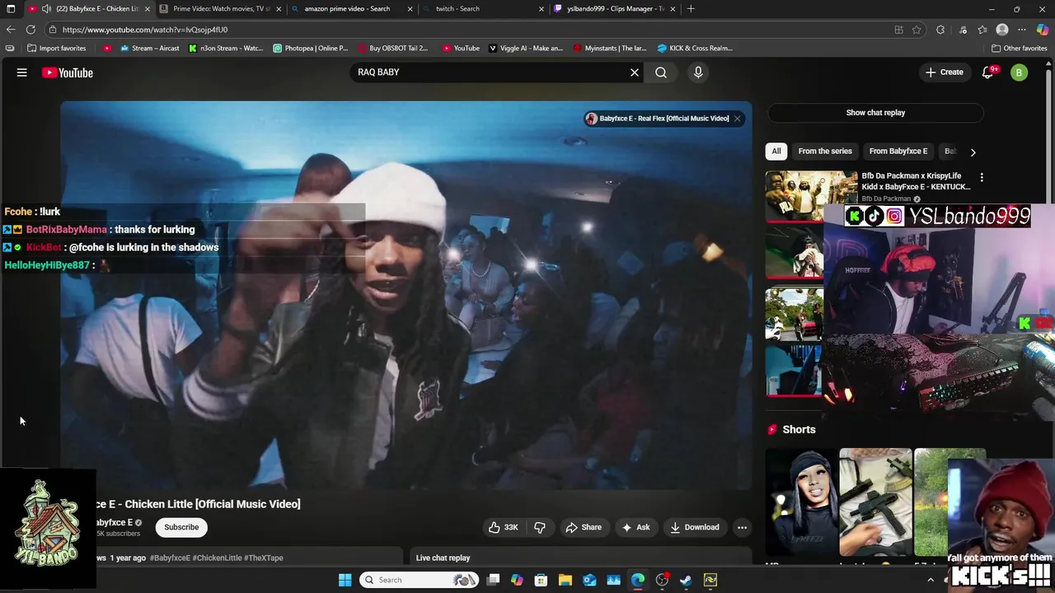Click the browser address bar URL
This screenshot has width=1055, height=593.
(x=144, y=30)
